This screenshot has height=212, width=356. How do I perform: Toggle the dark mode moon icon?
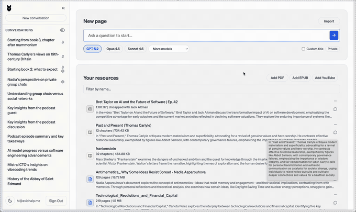pos(10,200)
